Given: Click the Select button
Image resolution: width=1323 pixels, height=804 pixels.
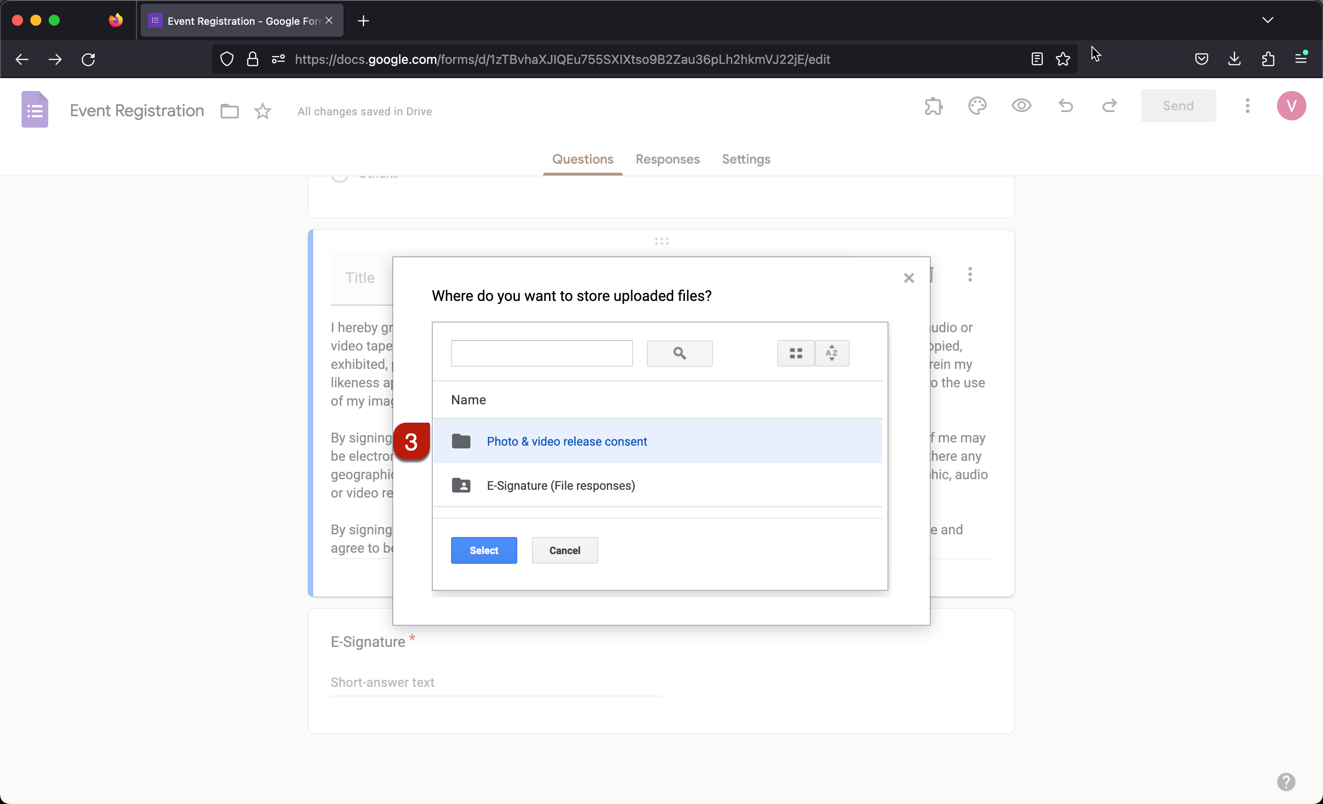Looking at the screenshot, I should point(483,550).
